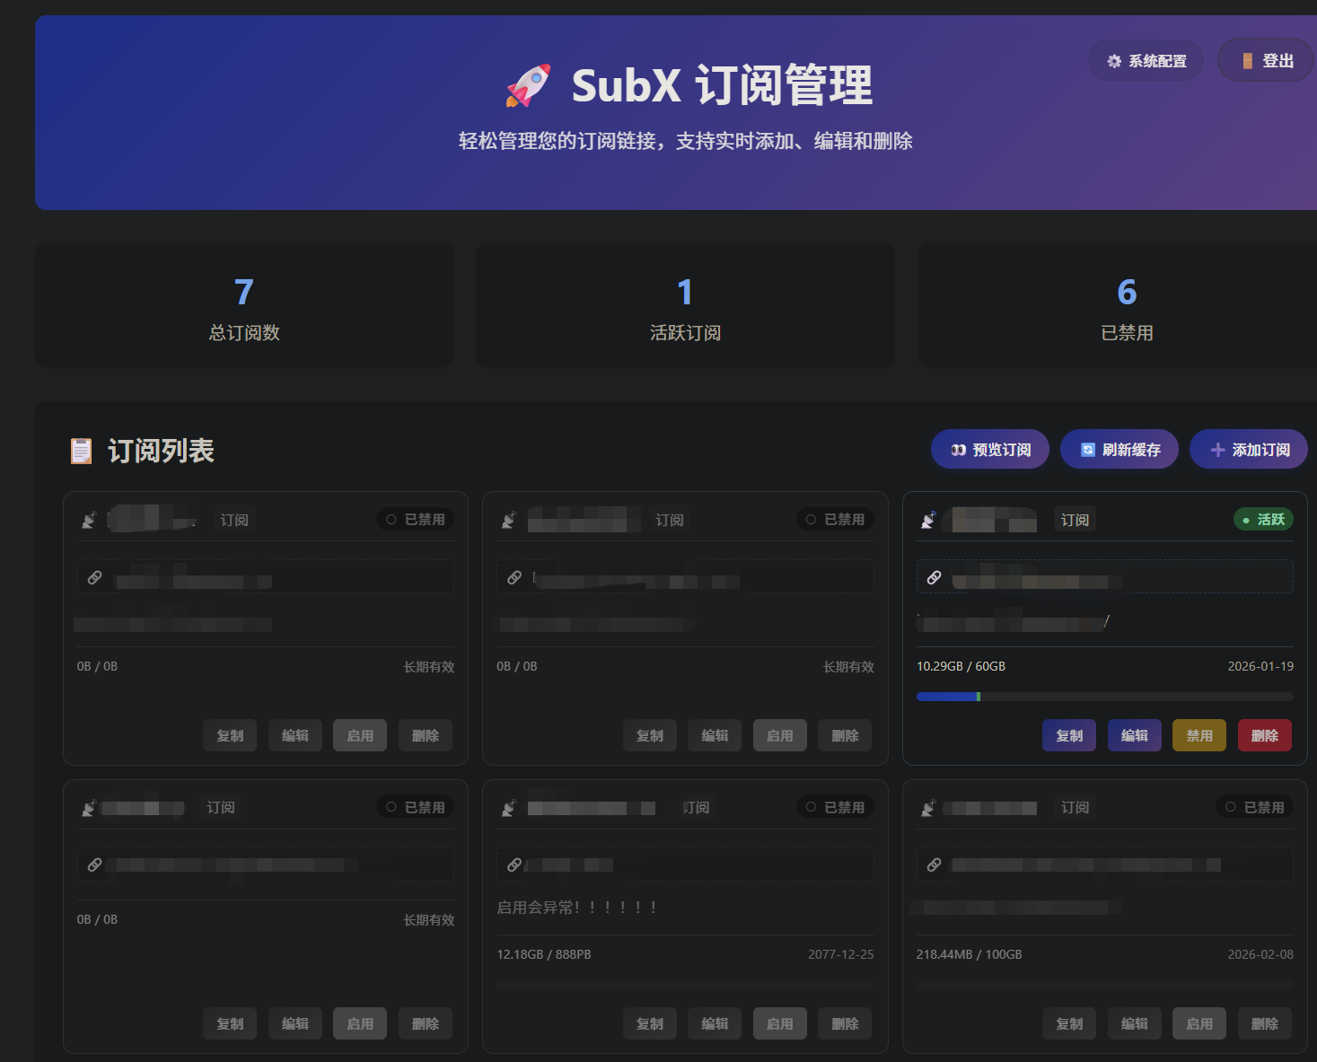The width and height of the screenshot is (1317, 1062).
Task: Click the 已禁用 badge on the 2026-02-08 card
Action: (x=1255, y=807)
